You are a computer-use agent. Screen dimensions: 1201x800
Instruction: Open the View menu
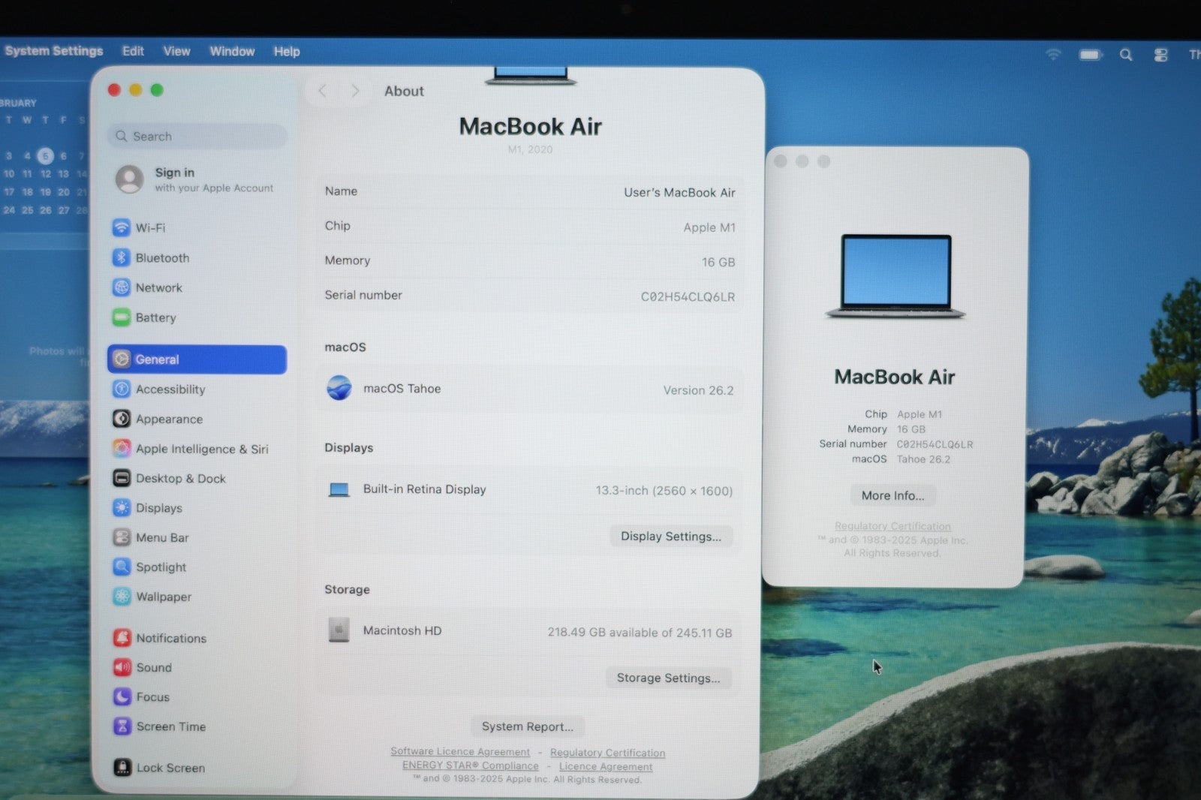(x=176, y=51)
